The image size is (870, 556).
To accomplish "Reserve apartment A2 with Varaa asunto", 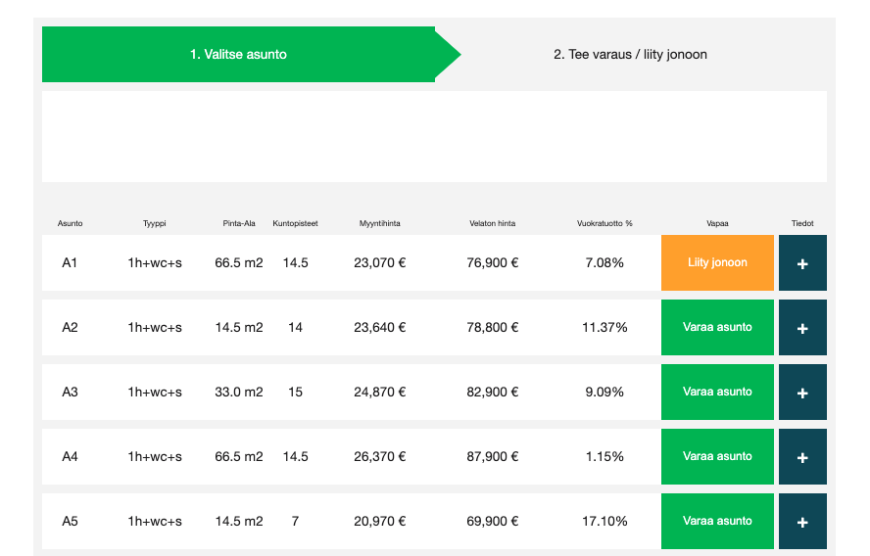I will [717, 328].
